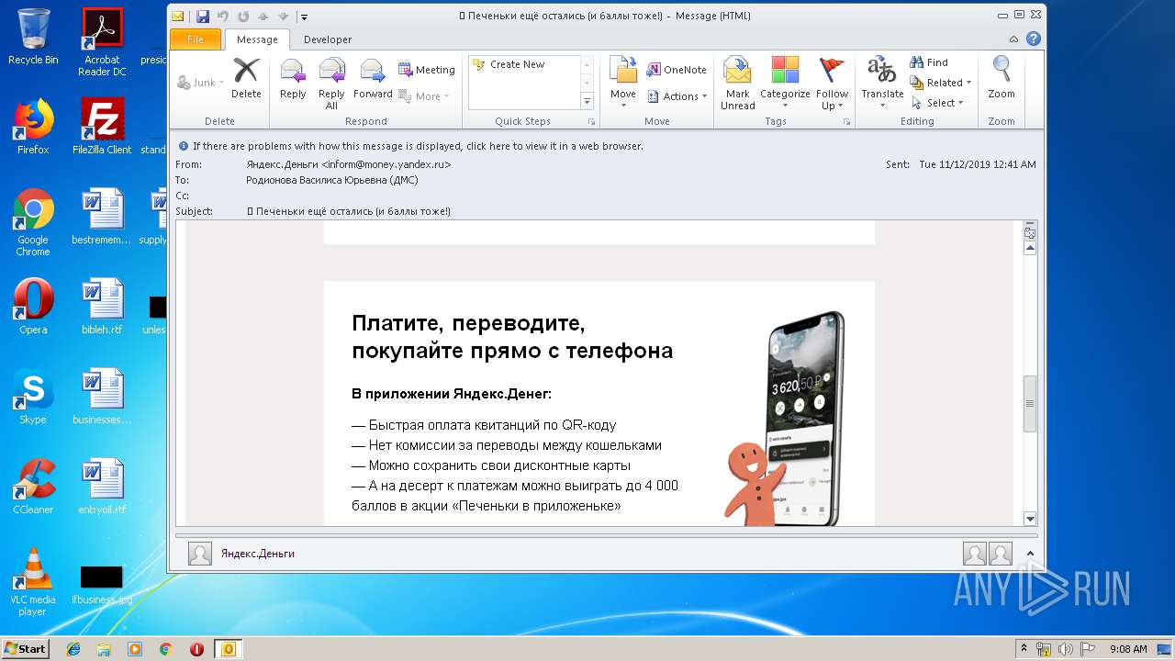Image resolution: width=1175 pixels, height=661 pixels.
Task: Switch to the Developer tab
Action: tap(328, 39)
